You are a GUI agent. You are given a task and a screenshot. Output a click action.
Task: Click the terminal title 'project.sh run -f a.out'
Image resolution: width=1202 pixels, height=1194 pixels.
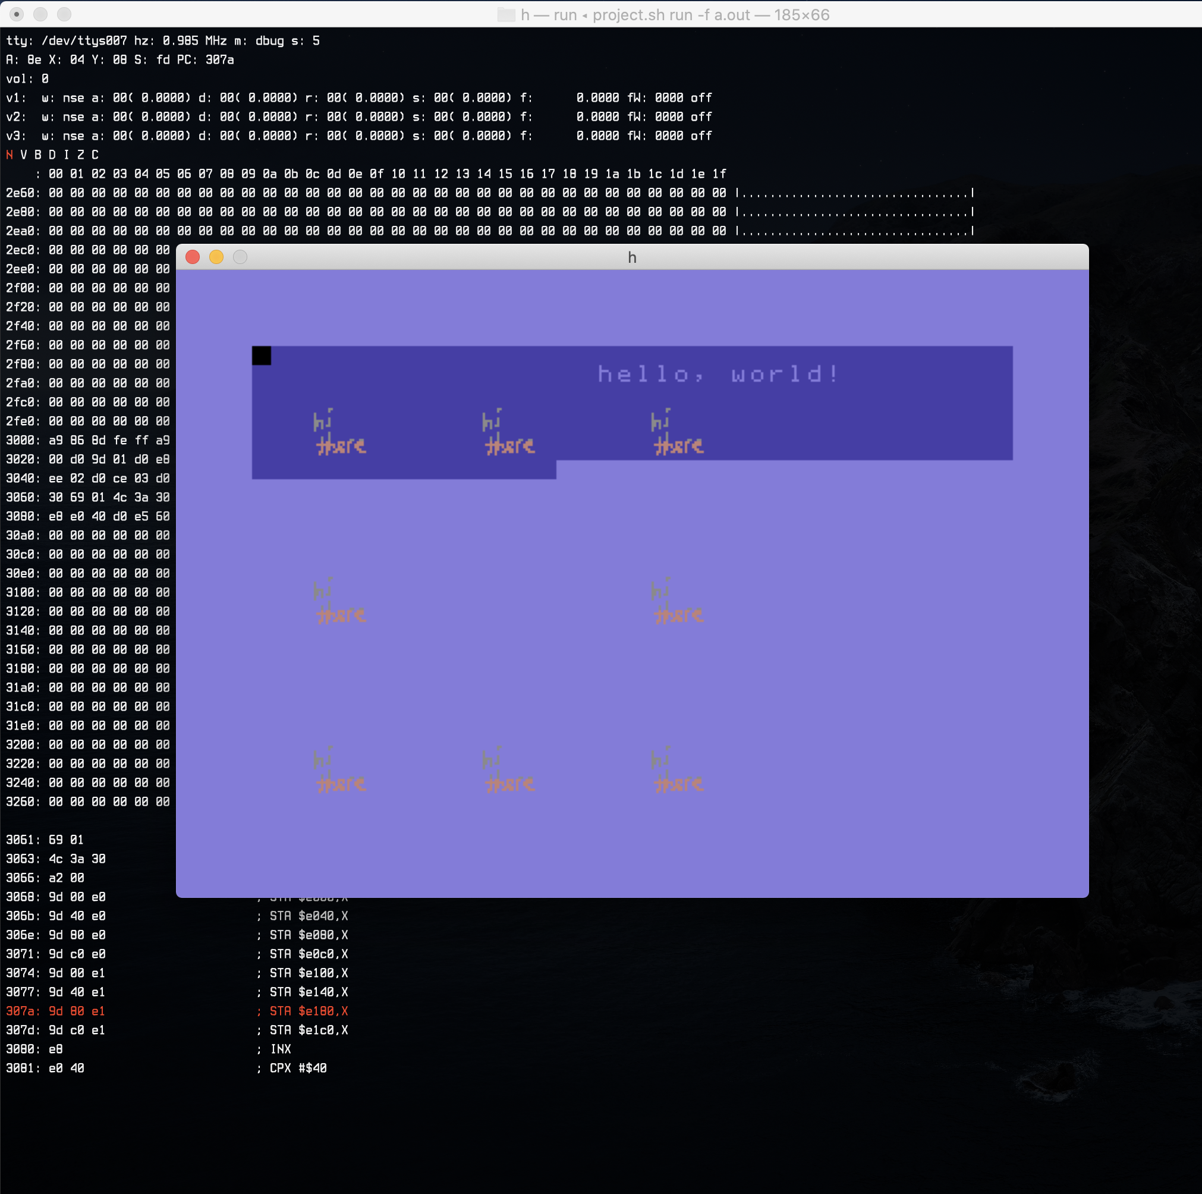coord(671,15)
